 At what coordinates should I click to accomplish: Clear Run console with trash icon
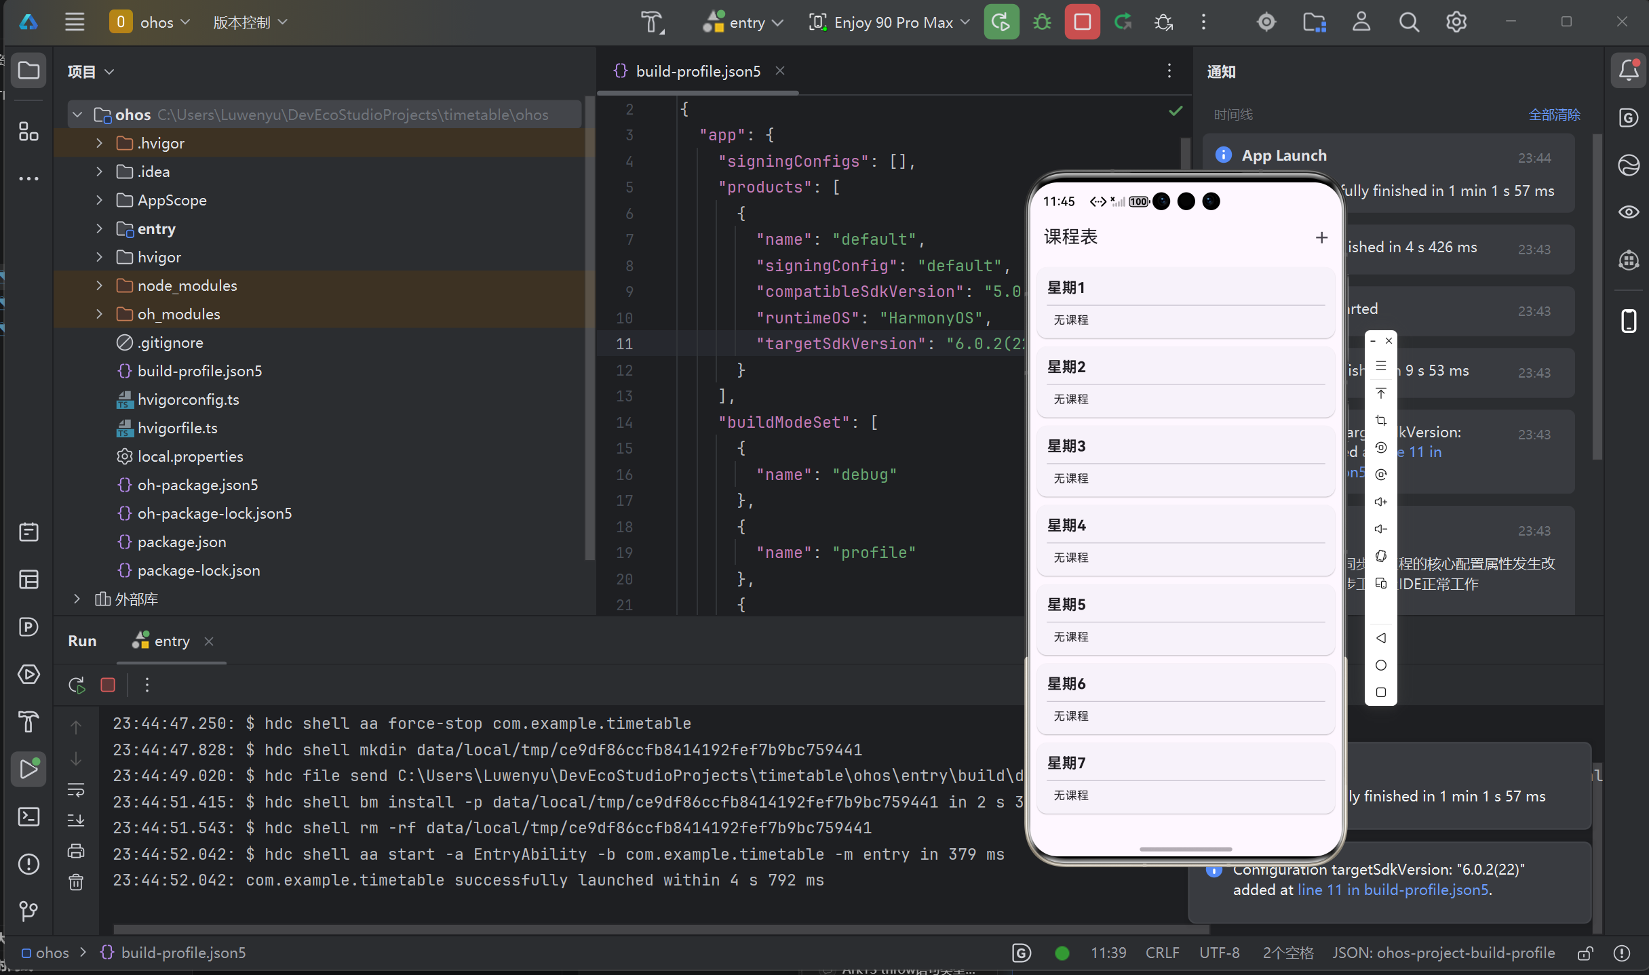tap(76, 881)
